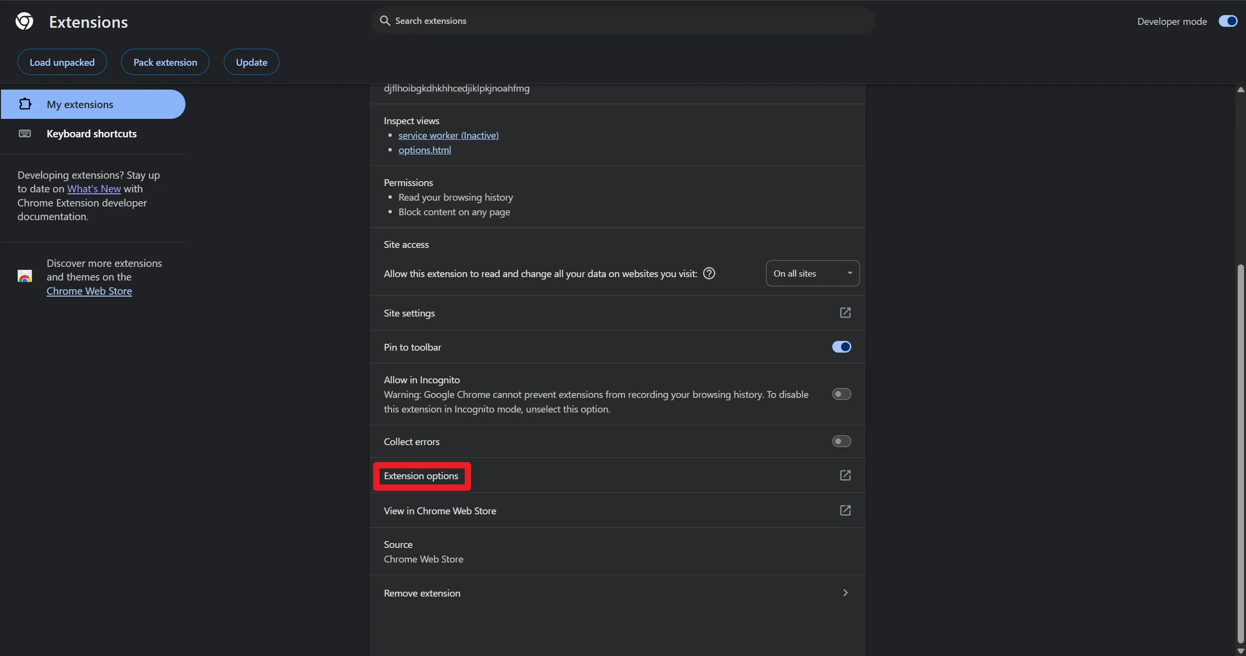
Task: Open View in Chrome Web Store external link icon
Action: pos(845,510)
